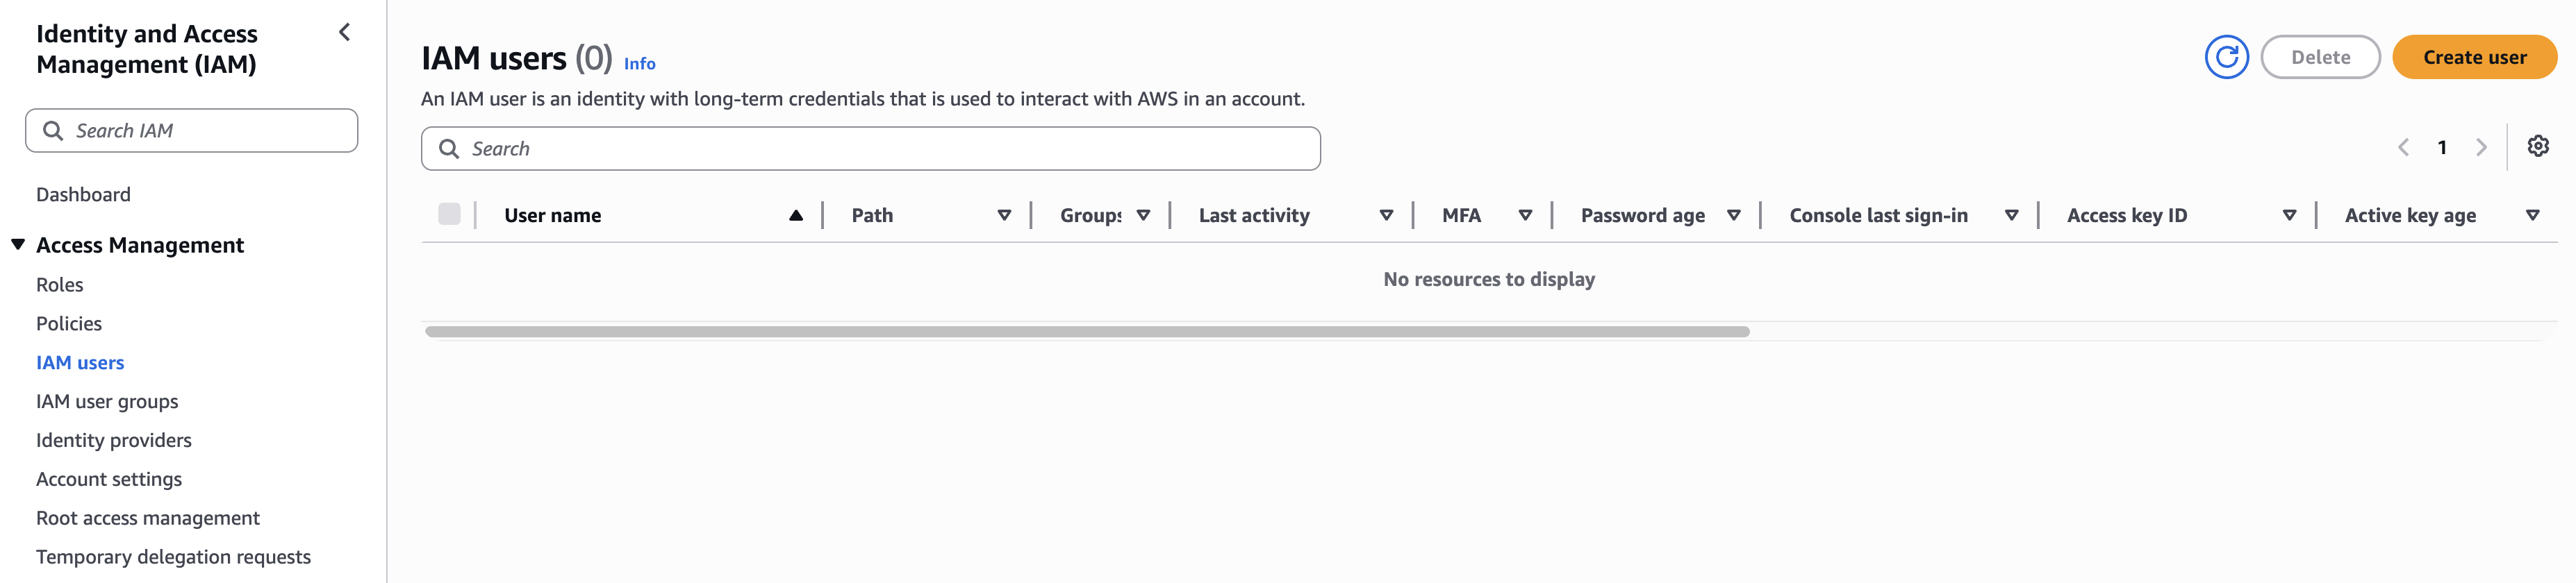Navigate to Roles

coord(60,285)
